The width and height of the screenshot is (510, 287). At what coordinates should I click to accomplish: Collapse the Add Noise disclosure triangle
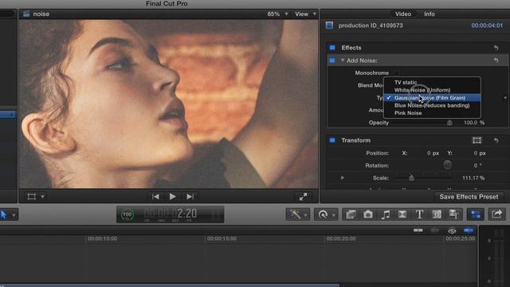(x=342, y=61)
